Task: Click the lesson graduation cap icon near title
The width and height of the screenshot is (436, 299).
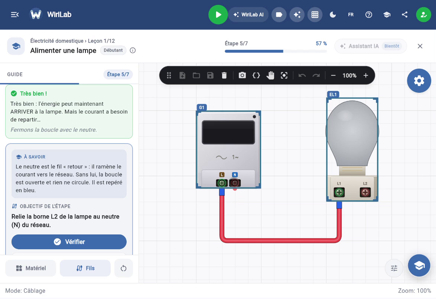Action: (16, 46)
